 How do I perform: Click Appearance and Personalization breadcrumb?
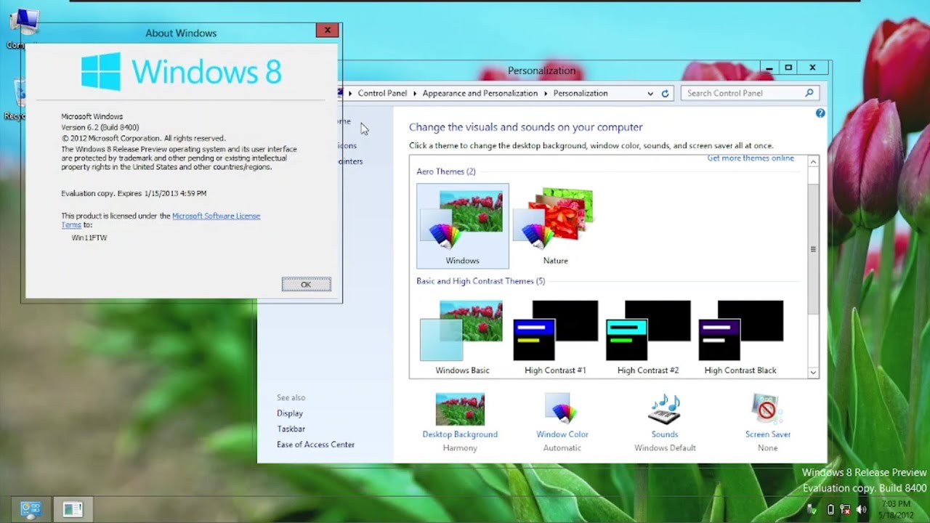[x=480, y=94]
